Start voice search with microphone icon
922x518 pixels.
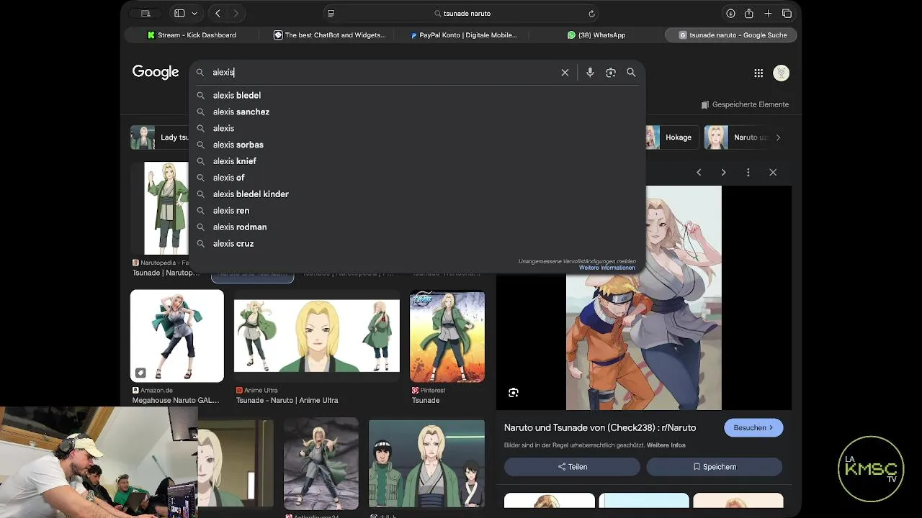pyautogui.click(x=590, y=72)
